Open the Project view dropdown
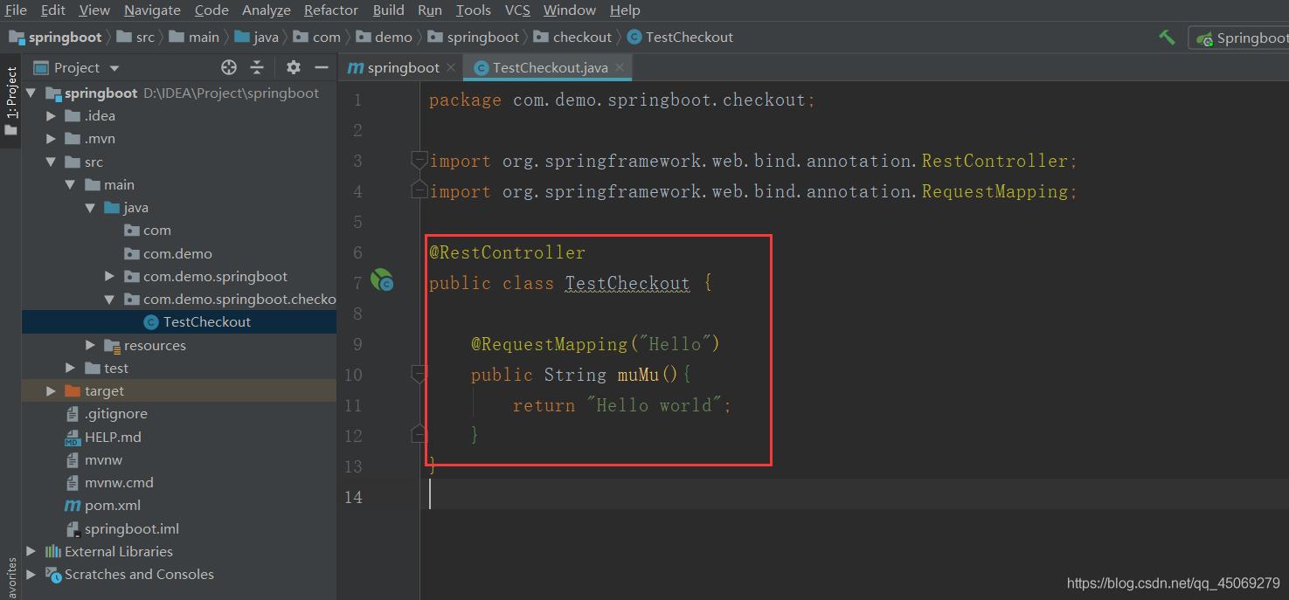 coord(114,68)
